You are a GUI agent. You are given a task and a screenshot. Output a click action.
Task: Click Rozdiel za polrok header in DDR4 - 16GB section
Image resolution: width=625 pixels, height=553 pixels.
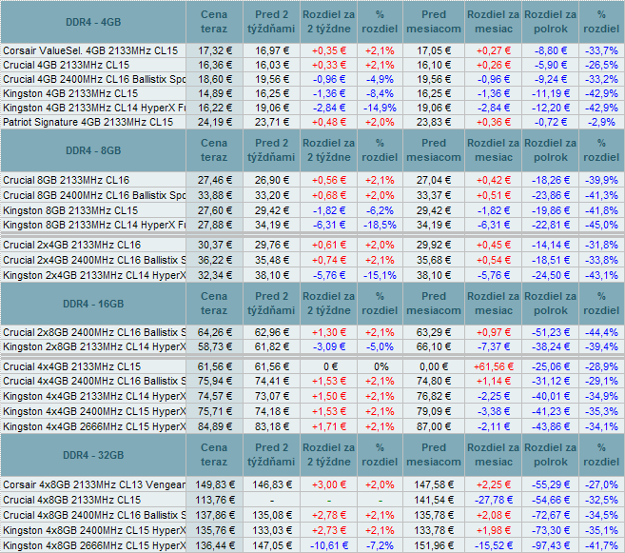(x=551, y=304)
